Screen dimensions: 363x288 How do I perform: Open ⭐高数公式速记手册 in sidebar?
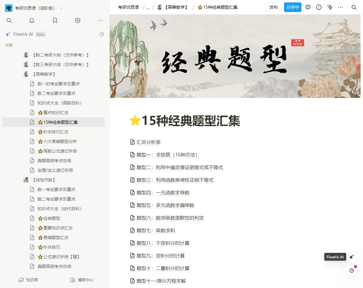(x=57, y=151)
